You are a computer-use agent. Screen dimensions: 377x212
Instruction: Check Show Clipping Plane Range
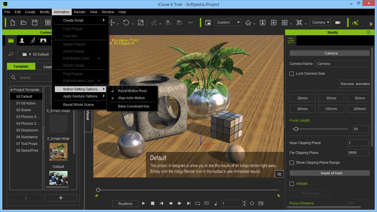(292, 163)
